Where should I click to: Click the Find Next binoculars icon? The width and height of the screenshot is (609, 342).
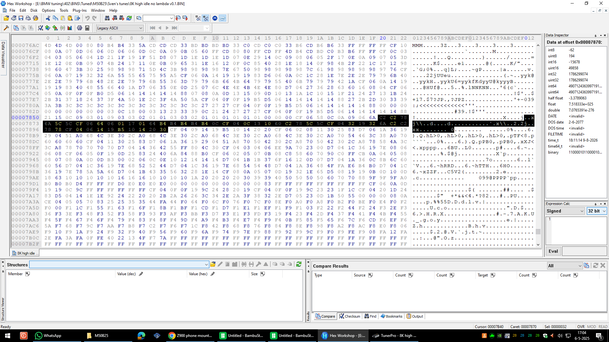tap(121, 18)
